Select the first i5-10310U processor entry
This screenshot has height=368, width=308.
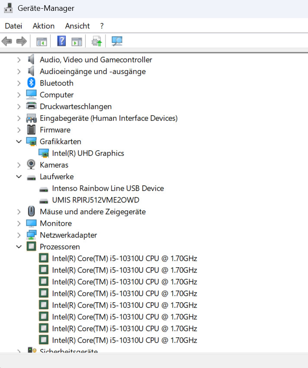click(x=125, y=258)
